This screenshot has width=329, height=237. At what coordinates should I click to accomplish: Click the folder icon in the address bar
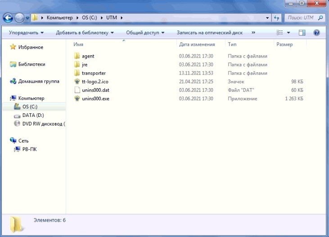pyautogui.click(x=35, y=18)
